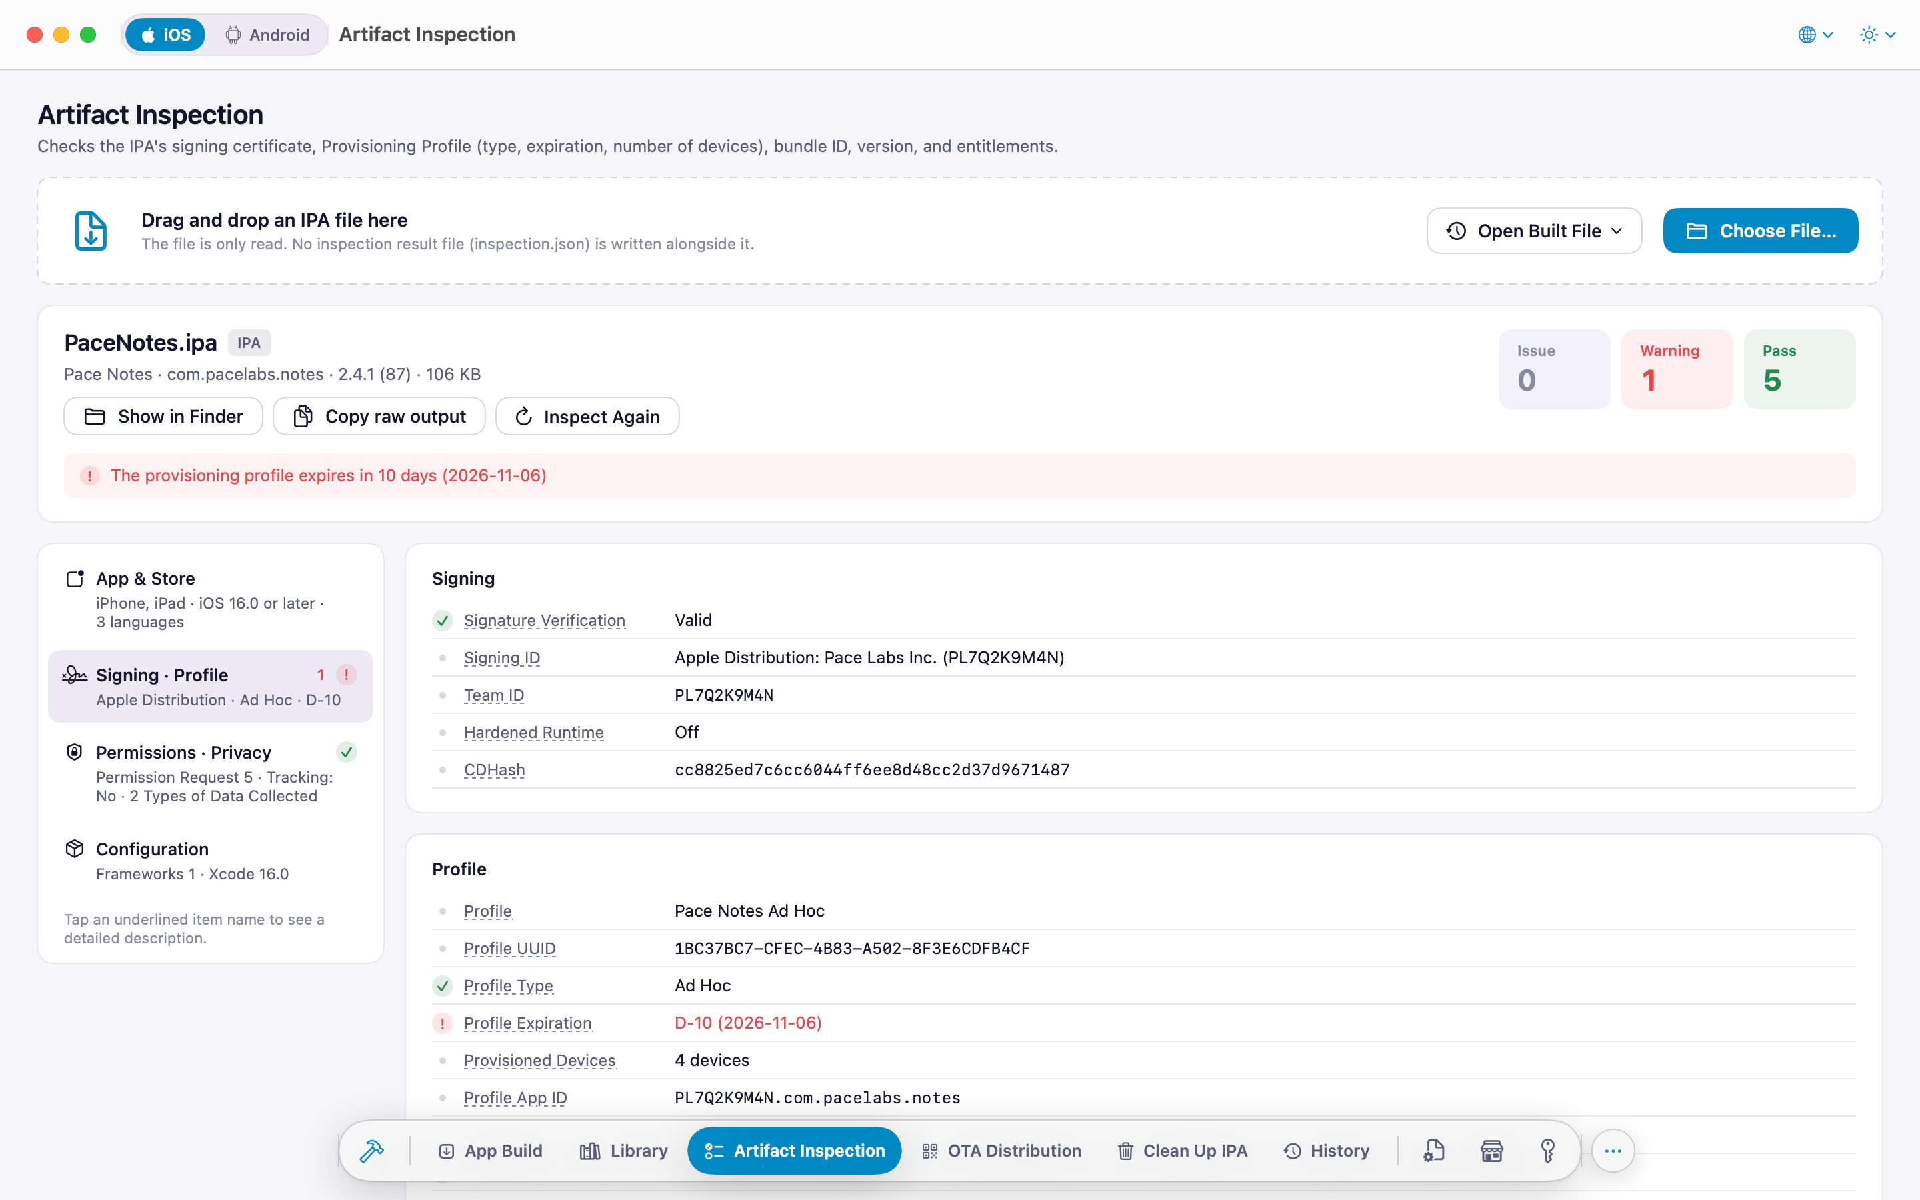Screen dimensions: 1920x1200
Task: Click the CDHash value cc8825ed7c6cc6044ff6ee8d48cc2d37d9671487
Action: pos(872,770)
